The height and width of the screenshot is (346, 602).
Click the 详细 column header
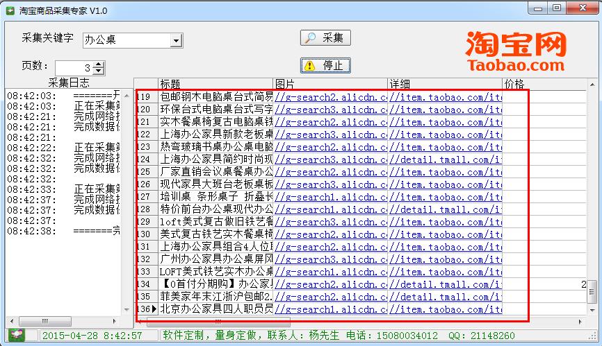point(444,84)
